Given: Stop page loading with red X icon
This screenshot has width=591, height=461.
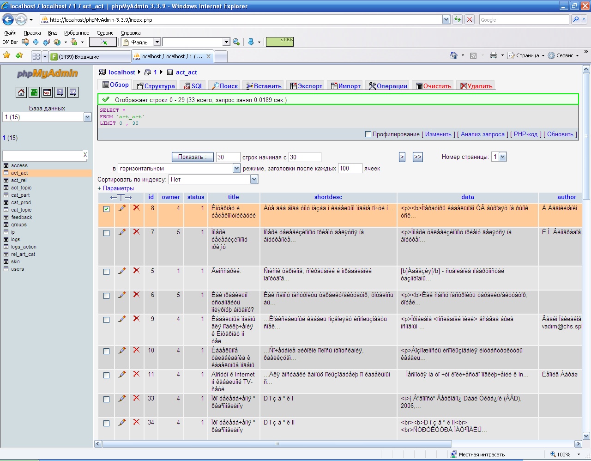Looking at the screenshot, I should click(x=470, y=19).
